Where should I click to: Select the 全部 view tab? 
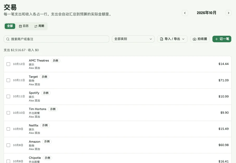pos(10,26)
